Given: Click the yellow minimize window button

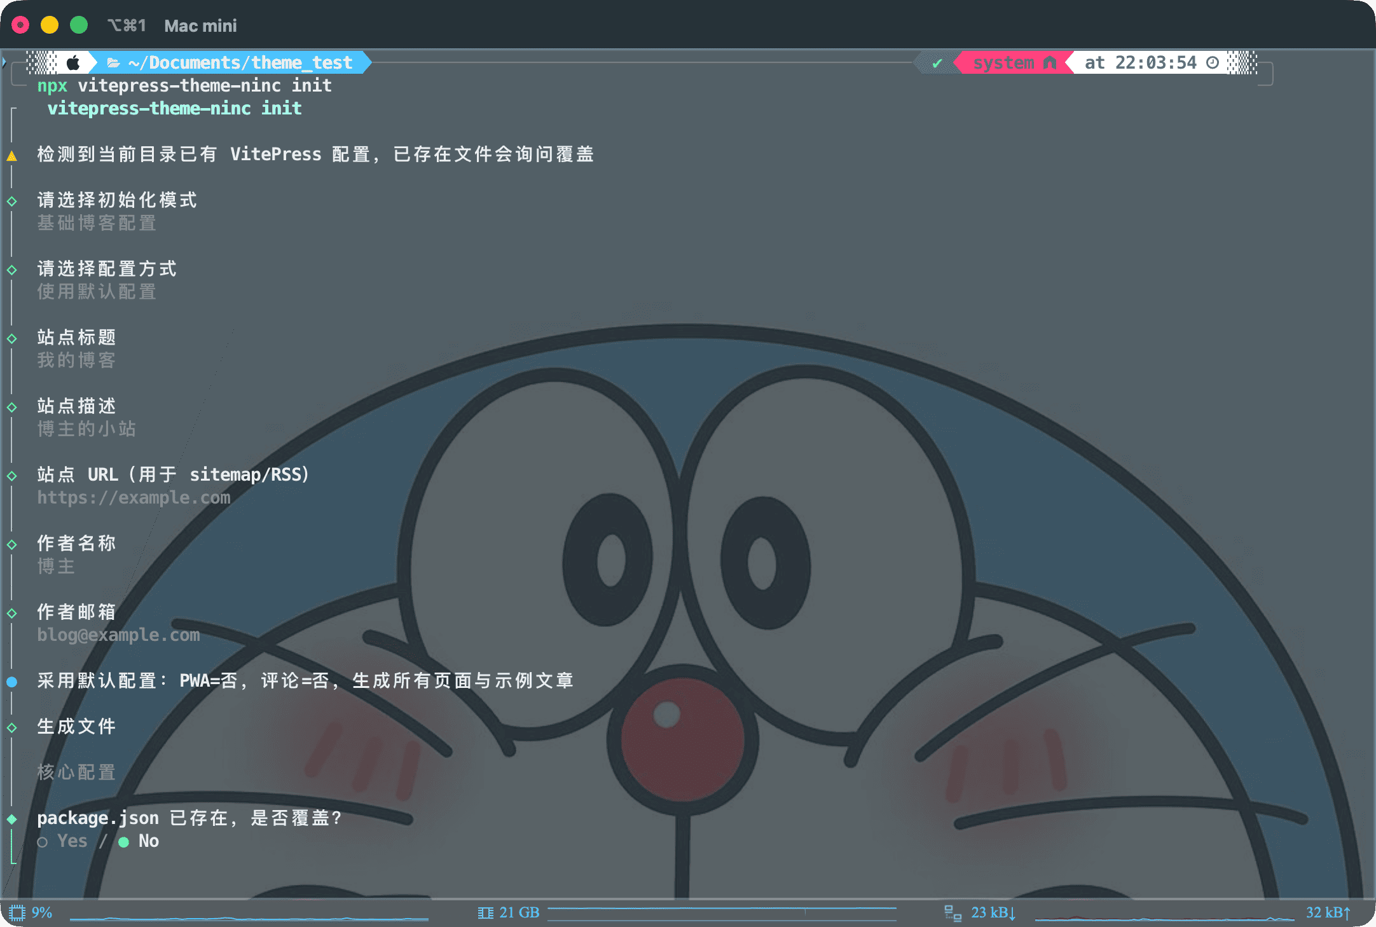Looking at the screenshot, I should [50, 25].
